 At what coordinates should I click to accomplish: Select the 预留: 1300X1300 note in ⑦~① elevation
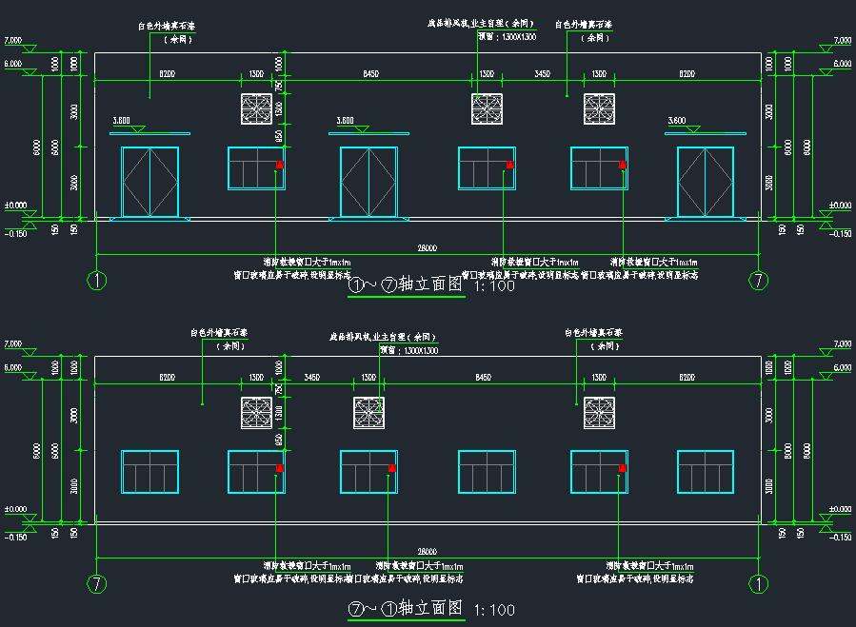(408, 350)
